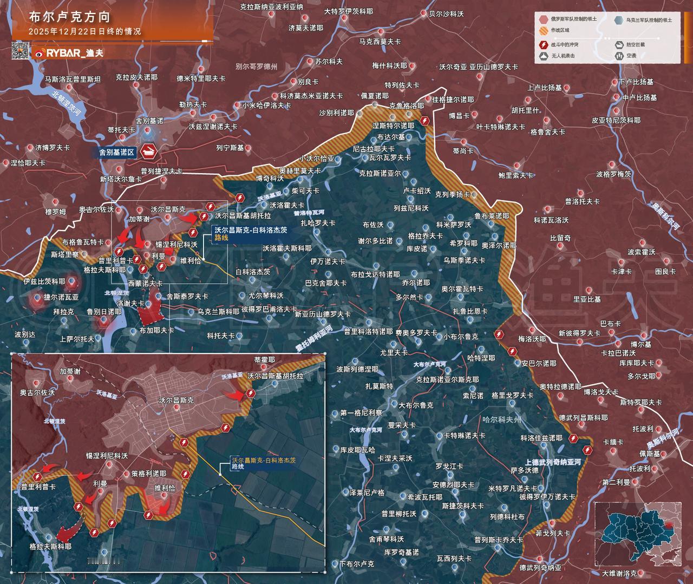The width and height of the screenshot is (693, 584).
Task: Click the tank icon next to 舍别基诺区
Action: point(148,152)
